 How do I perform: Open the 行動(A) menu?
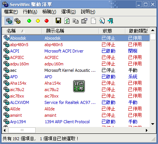click(30, 12)
